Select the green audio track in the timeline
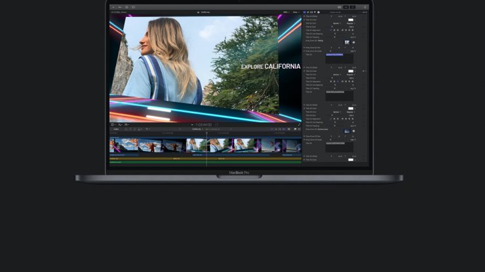485x272 pixels. pyautogui.click(x=164, y=162)
